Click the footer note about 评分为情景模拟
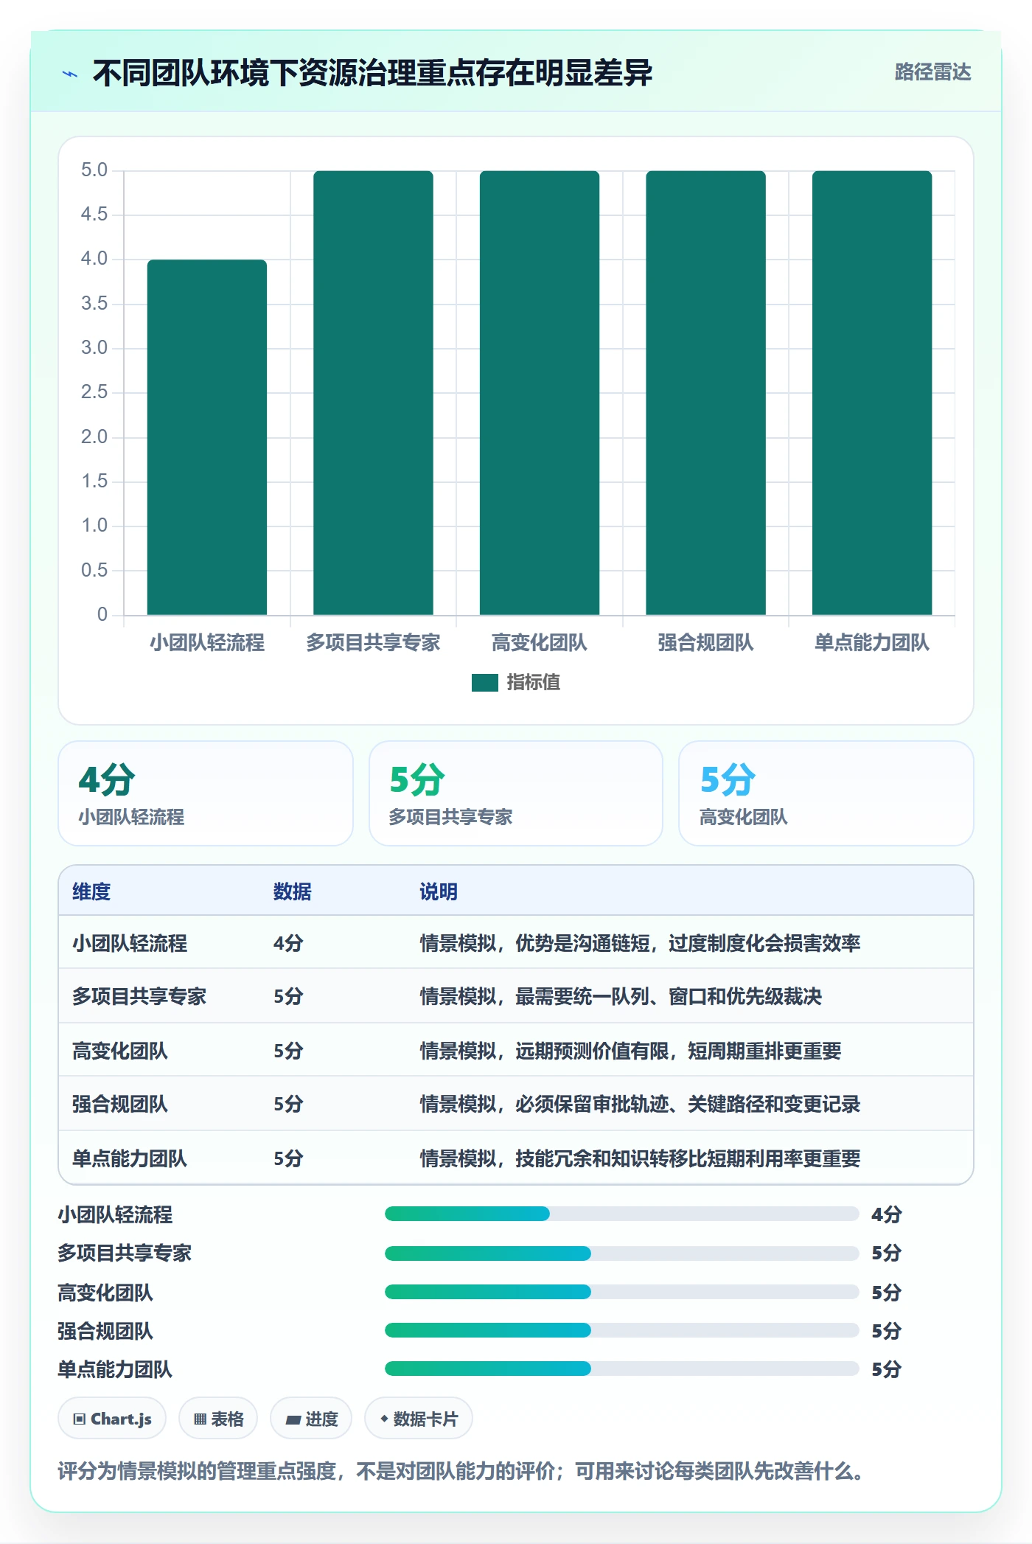The width and height of the screenshot is (1032, 1544). click(461, 1472)
